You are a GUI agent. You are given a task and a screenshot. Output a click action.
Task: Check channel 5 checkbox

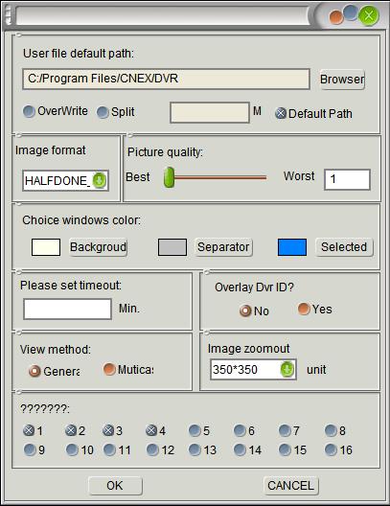[195, 430]
